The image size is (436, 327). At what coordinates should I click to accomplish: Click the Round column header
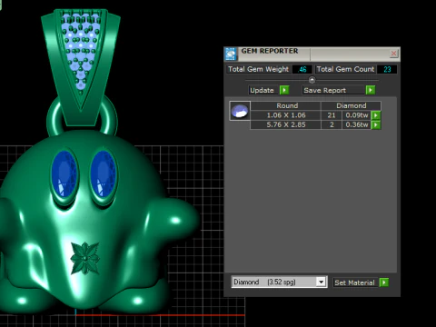pos(287,105)
